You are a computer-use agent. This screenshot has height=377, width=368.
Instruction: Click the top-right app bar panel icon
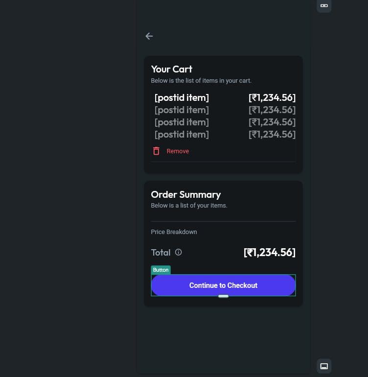point(324,5)
